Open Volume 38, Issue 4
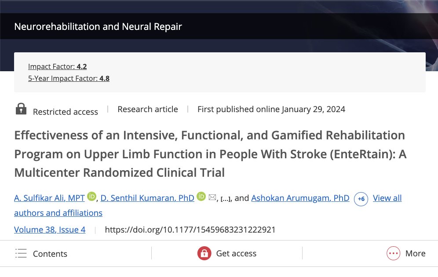The image size is (438, 277). pyautogui.click(x=50, y=230)
